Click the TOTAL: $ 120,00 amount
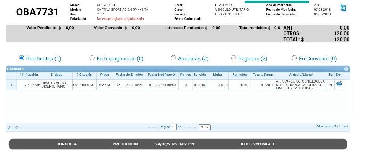Screen dimensions: 374x159 pyautogui.click(x=342, y=39)
